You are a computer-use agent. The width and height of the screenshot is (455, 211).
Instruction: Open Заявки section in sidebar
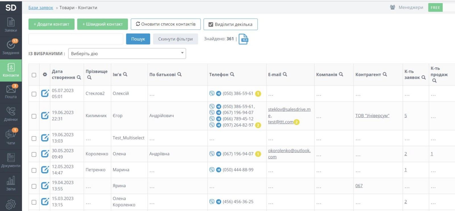(x=11, y=25)
